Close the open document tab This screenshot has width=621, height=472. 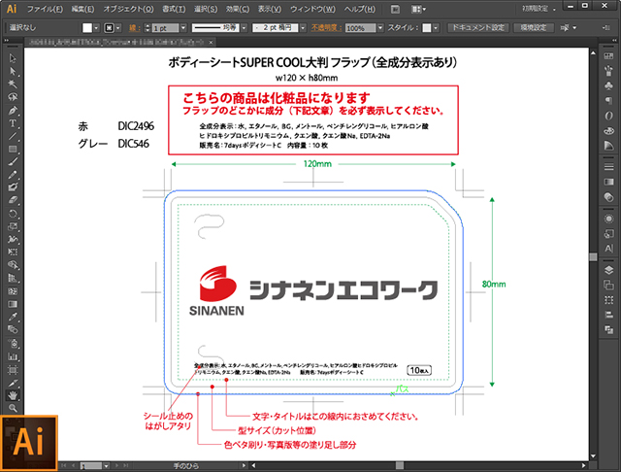pos(212,42)
